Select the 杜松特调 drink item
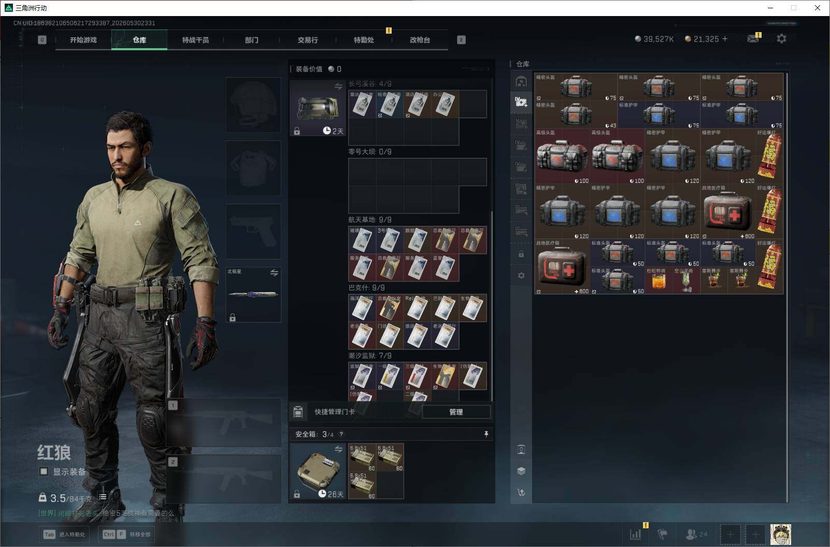Image resolution: width=830 pixels, height=547 pixels. click(659, 280)
